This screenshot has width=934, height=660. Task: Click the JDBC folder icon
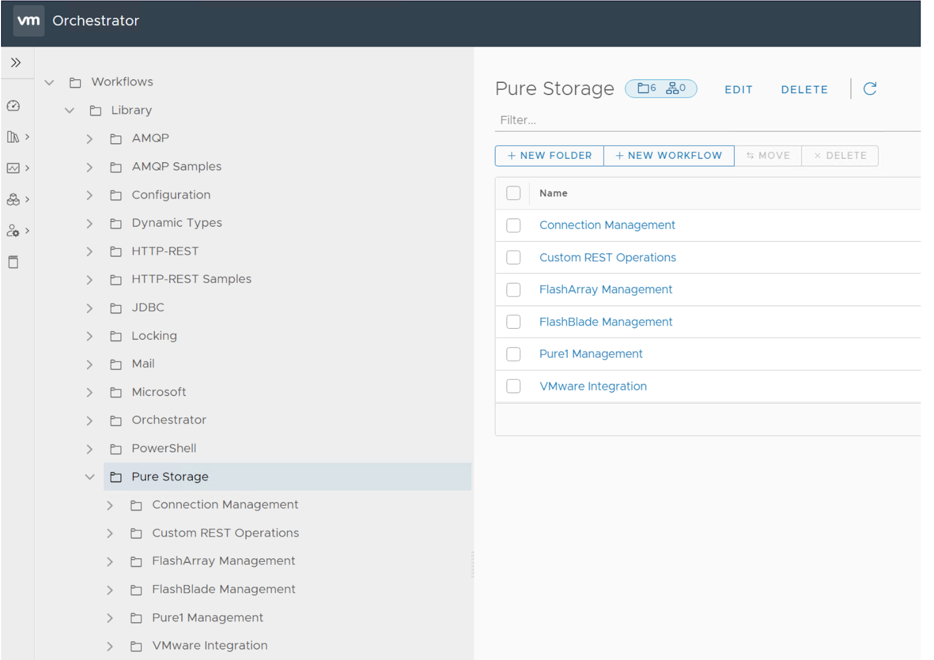click(116, 308)
